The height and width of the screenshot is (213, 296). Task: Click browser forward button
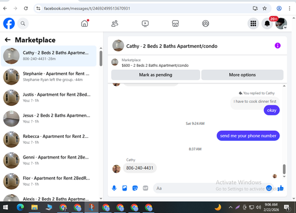(15, 8)
